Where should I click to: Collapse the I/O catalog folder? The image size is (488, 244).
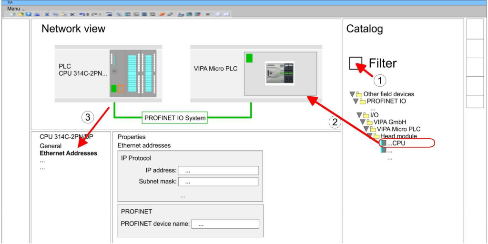pyautogui.click(x=359, y=115)
